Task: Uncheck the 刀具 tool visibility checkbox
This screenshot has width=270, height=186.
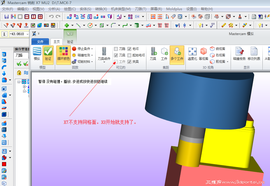Action: 116,55
